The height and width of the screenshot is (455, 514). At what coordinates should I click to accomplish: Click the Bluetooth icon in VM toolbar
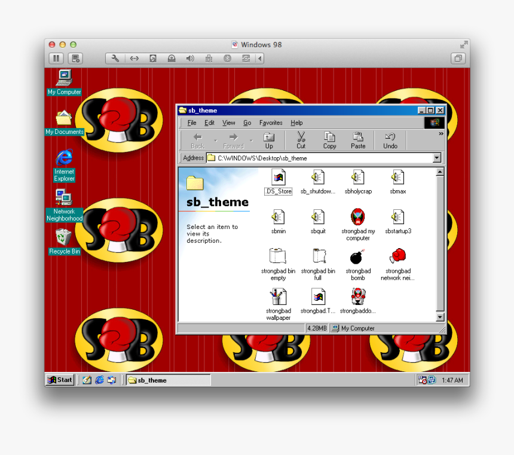pyautogui.click(x=227, y=59)
